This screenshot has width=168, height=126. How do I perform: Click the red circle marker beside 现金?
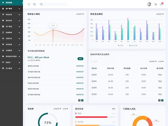[x=76, y=113]
